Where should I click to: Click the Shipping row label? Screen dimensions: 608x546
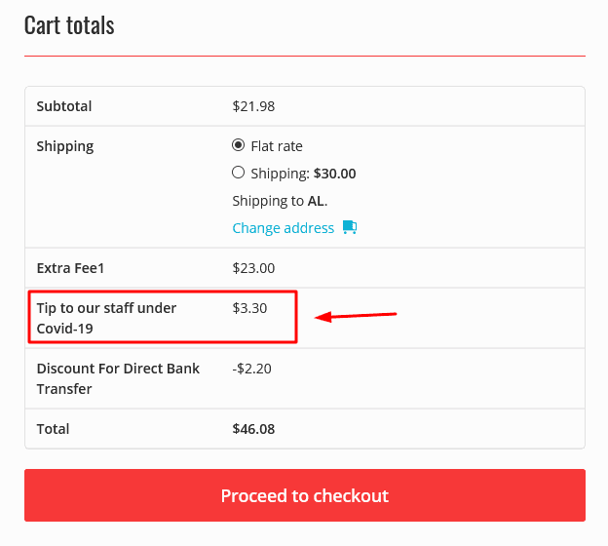point(65,146)
